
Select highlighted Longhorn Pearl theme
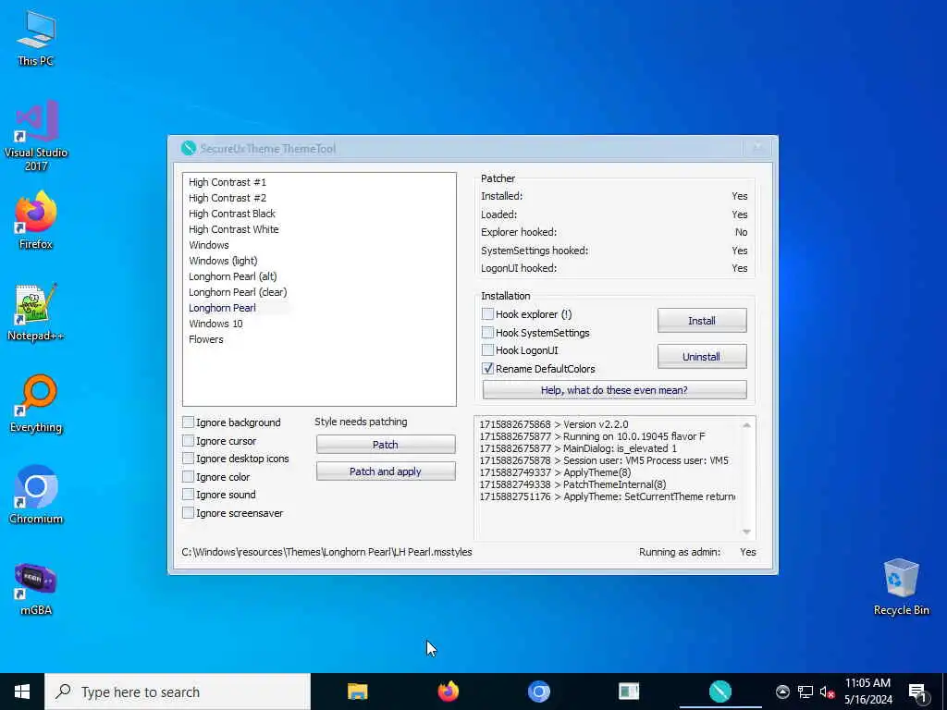tap(222, 307)
